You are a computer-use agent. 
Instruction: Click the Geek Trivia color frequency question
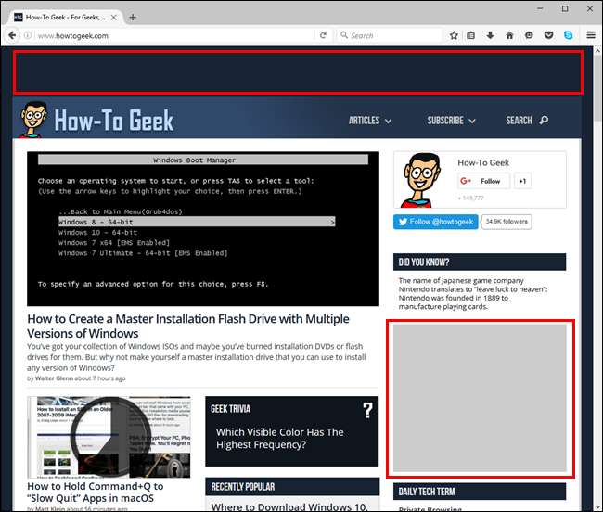(279, 439)
